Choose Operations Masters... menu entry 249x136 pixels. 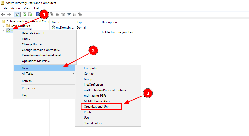(x=44, y=61)
